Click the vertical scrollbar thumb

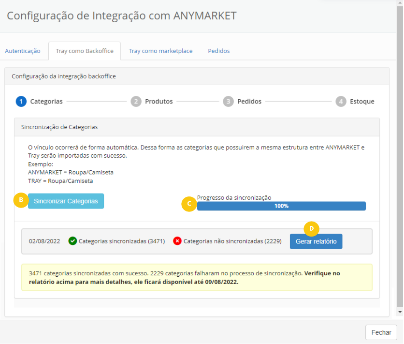[x=400, y=156]
